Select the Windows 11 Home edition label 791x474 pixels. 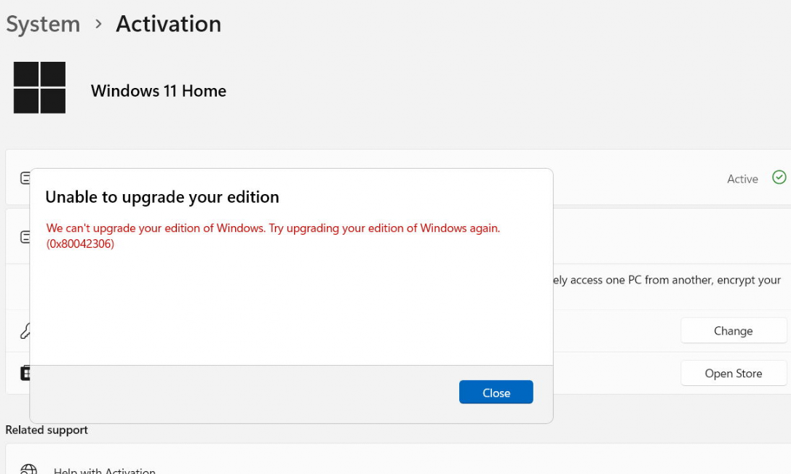[159, 91]
